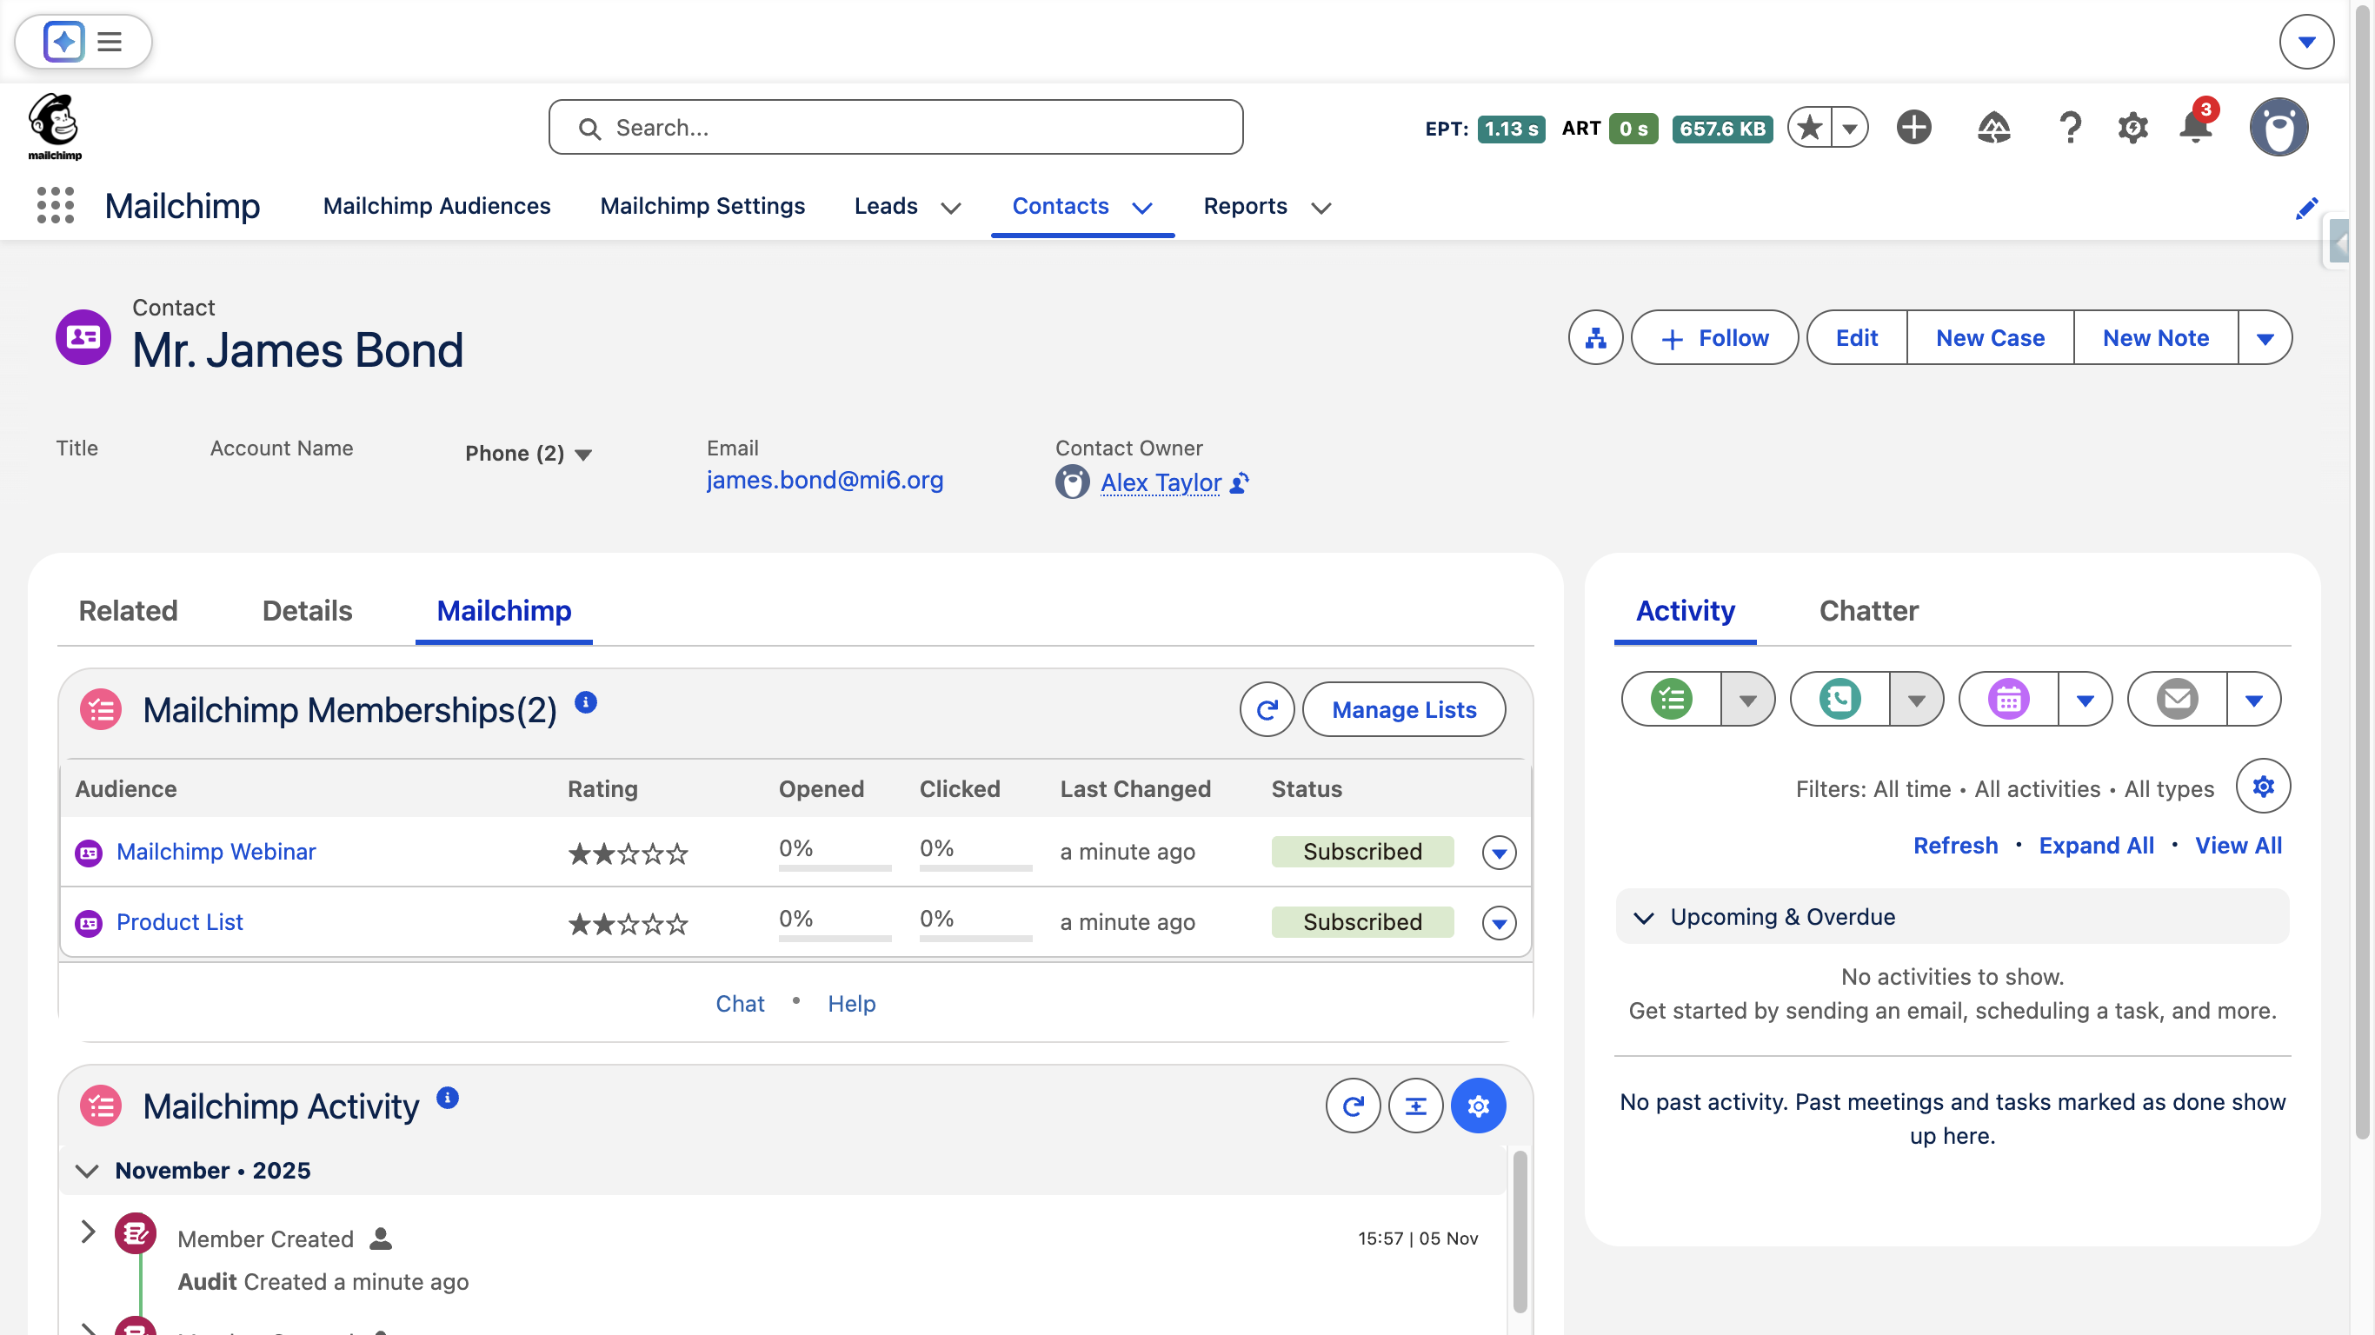Image resolution: width=2375 pixels, height=1335 pixels.
Task: Open the james.bond@mi6.org email link
Action: [824, 481]
